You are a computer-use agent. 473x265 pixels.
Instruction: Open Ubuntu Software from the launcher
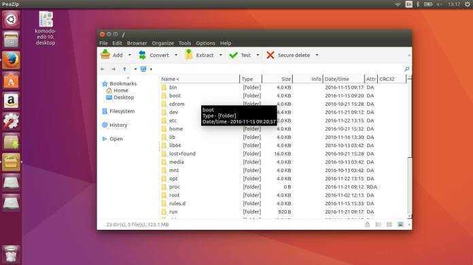11,80
